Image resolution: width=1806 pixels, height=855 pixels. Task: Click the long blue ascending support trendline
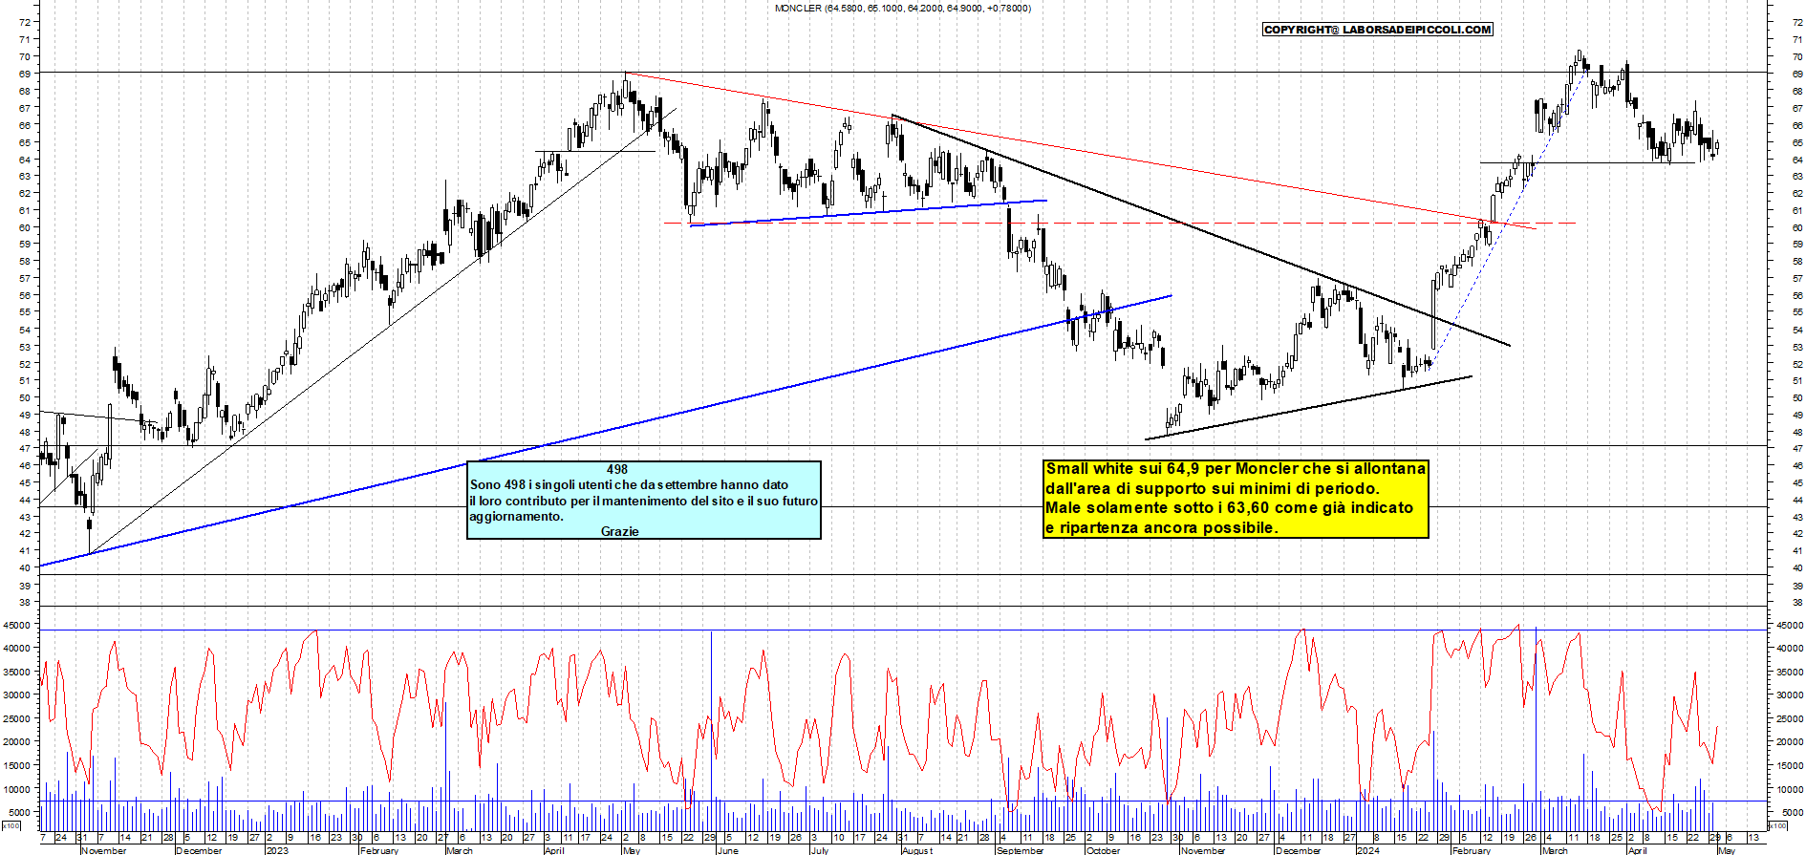(x=606, y=431)
